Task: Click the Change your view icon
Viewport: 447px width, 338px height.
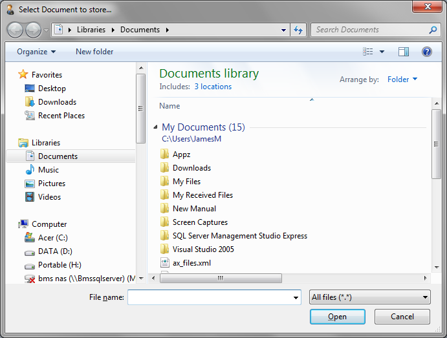Action: pyautogui.click(x=368, y=52)
